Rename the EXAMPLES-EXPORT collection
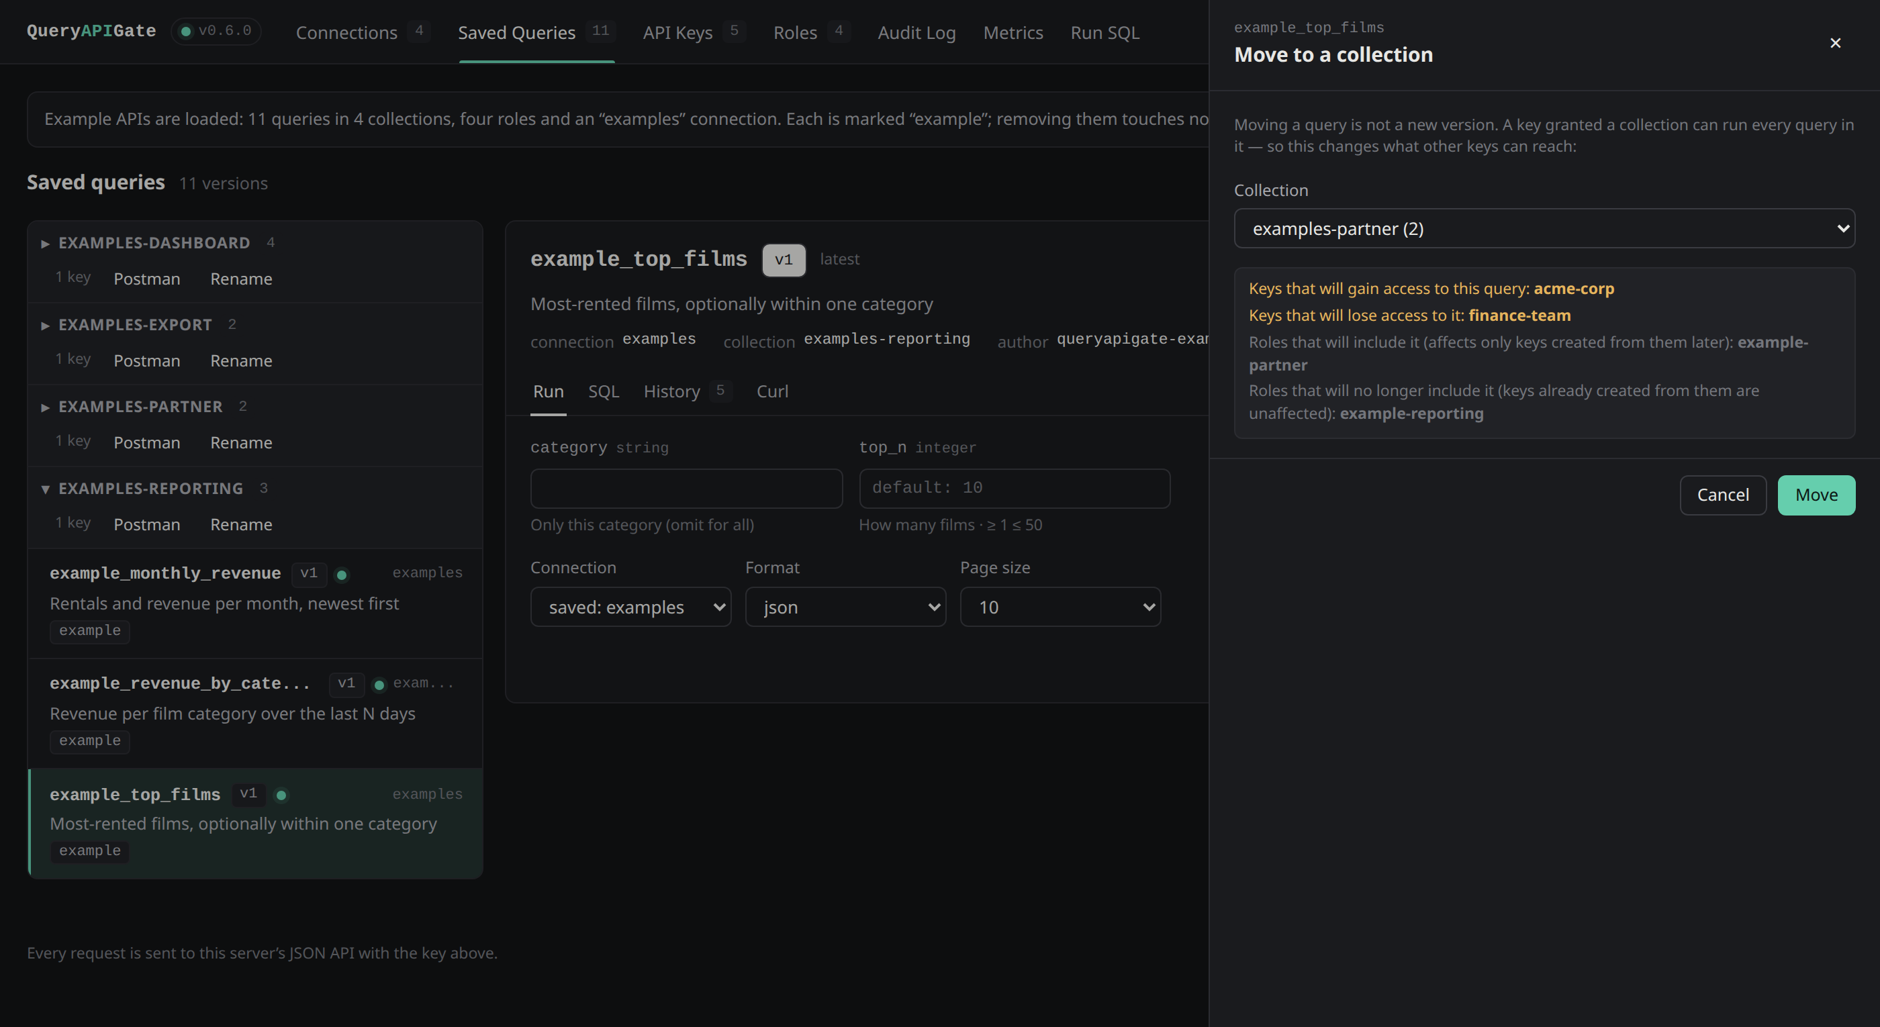This screenshot has height=1027, width=1880. point(241,360)
